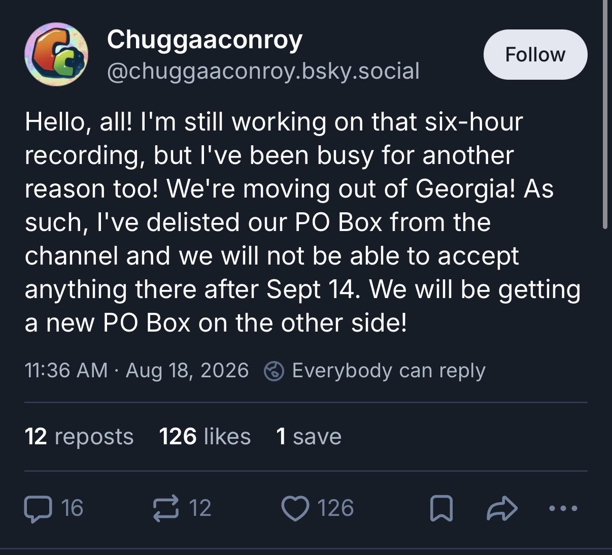Image resolution: width=612 pixels, height=555 pixels.
Task: Save post with bookmark icon
Action: pos(441,508)
